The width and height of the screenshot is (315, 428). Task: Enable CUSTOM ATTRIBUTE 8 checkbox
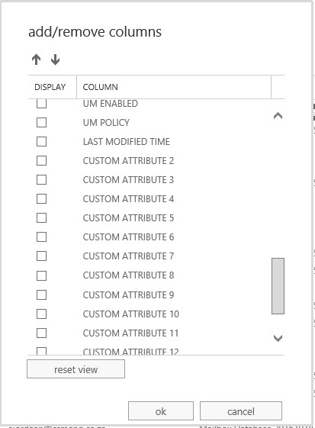[41, 275]
